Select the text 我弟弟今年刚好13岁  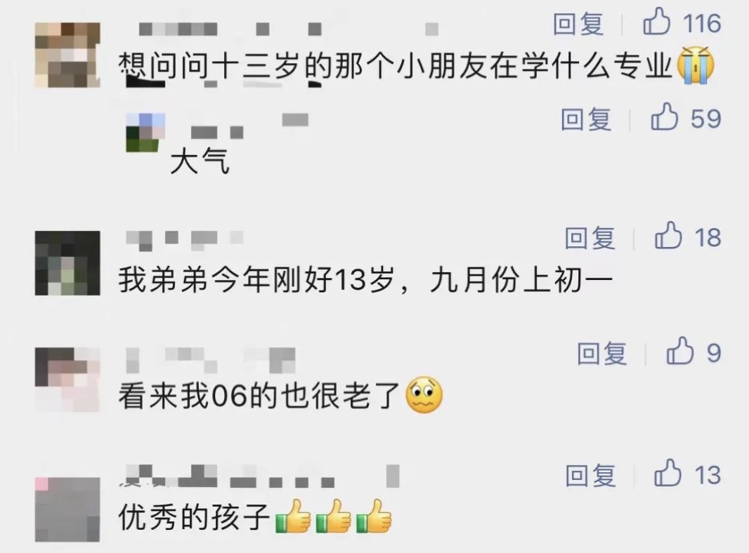tap(256, 279)
